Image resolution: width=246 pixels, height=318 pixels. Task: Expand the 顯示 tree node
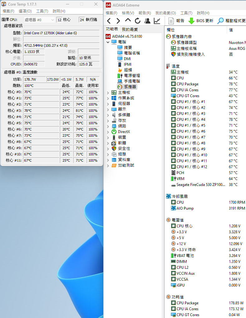pos(108,109)
